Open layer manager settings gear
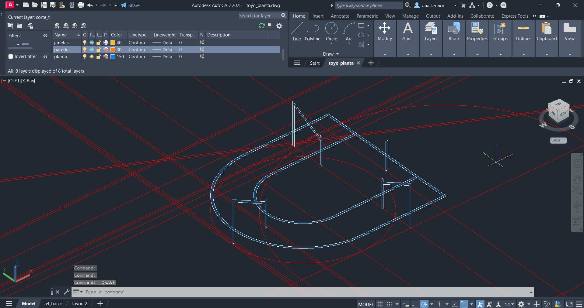584x308 pixels. click(279, 26)
